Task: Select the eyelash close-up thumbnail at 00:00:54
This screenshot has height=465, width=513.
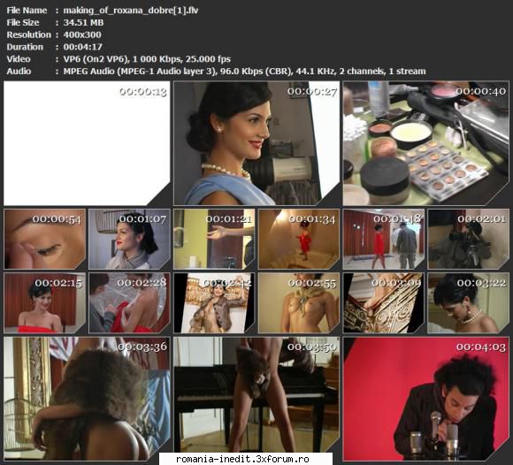Action: [x=44, y=239]
